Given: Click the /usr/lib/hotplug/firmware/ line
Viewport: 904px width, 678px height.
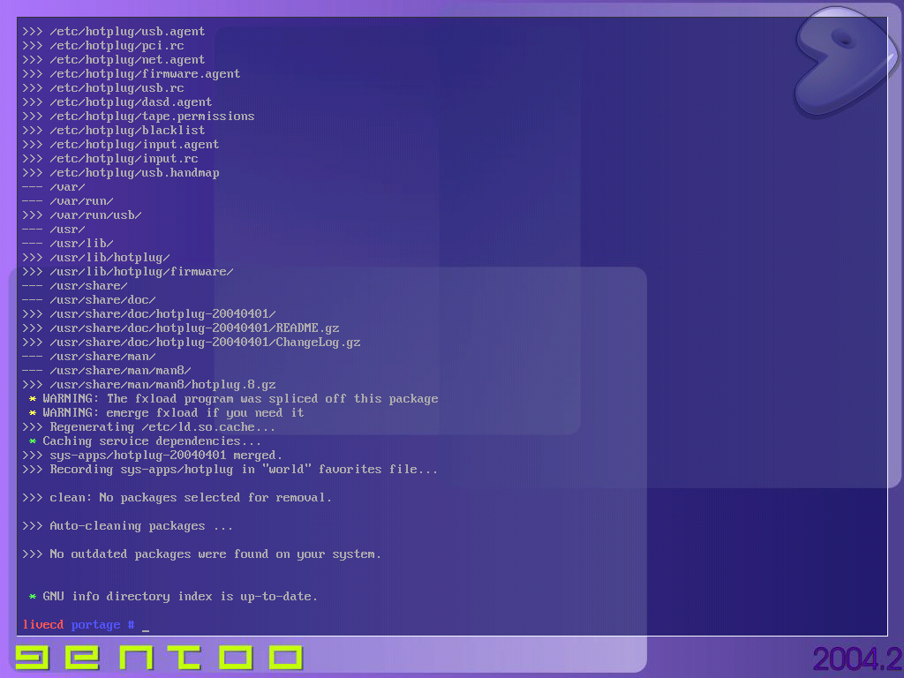Looking at the screenshot, I should (128, 272).
